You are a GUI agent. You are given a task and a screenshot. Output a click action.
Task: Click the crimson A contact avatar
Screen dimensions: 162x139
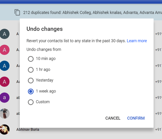[x=5, y=82]
